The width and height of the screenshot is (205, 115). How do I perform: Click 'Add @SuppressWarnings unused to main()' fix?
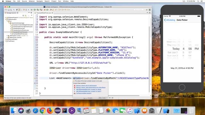pos(89,91)
